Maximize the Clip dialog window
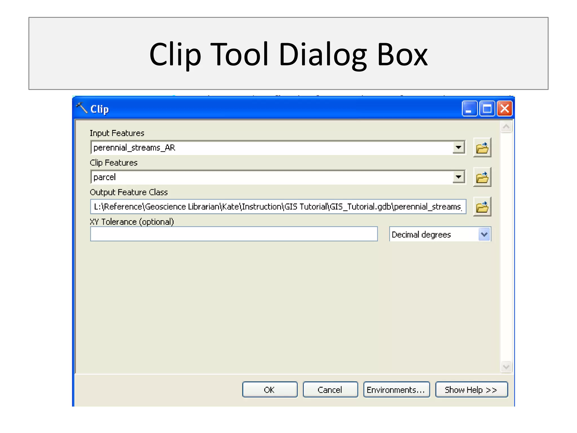This screenshot has height=433, width=577. pos(487,109)
